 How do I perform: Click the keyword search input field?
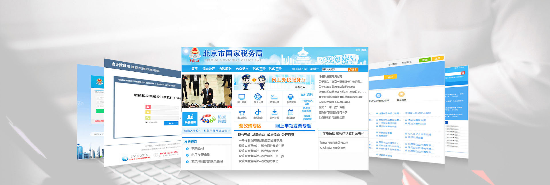[x=334, y=69]
